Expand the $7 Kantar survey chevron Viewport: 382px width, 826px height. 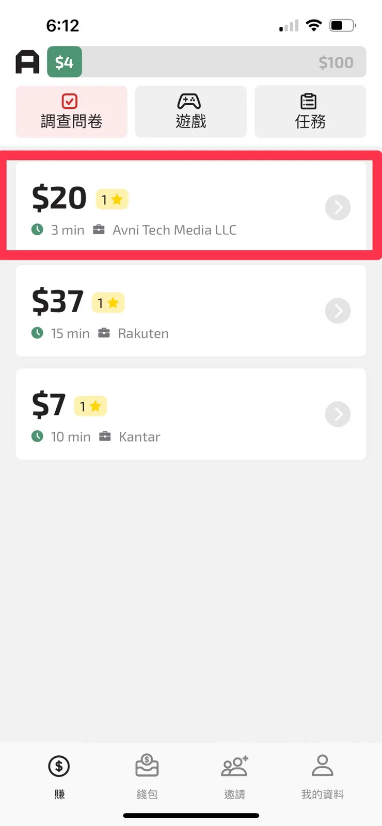(338, 414)
